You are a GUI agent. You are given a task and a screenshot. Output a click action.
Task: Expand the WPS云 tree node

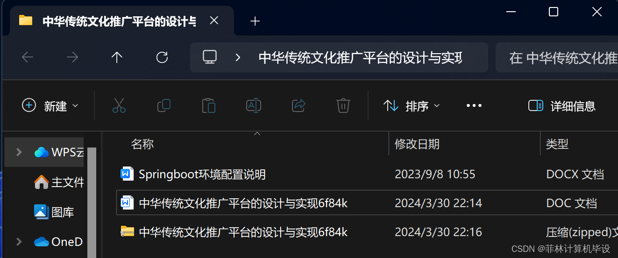(19, 152)
